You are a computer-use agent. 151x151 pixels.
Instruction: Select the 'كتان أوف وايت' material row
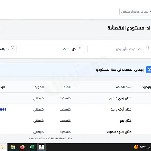click(x=75, y=109)
